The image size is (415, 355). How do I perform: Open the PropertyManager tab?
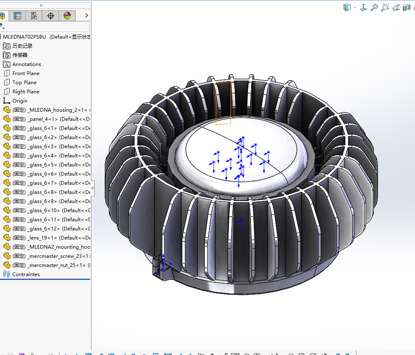coord(17,16)
